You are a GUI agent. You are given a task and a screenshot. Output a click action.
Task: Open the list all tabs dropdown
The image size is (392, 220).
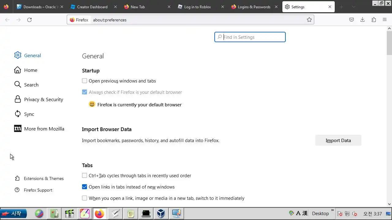354,7
